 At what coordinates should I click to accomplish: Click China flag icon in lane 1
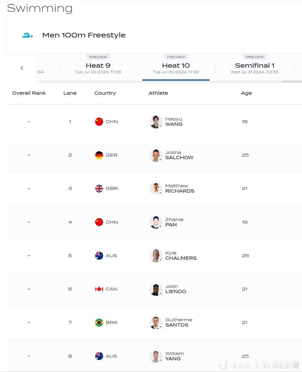tap(99, 122)
